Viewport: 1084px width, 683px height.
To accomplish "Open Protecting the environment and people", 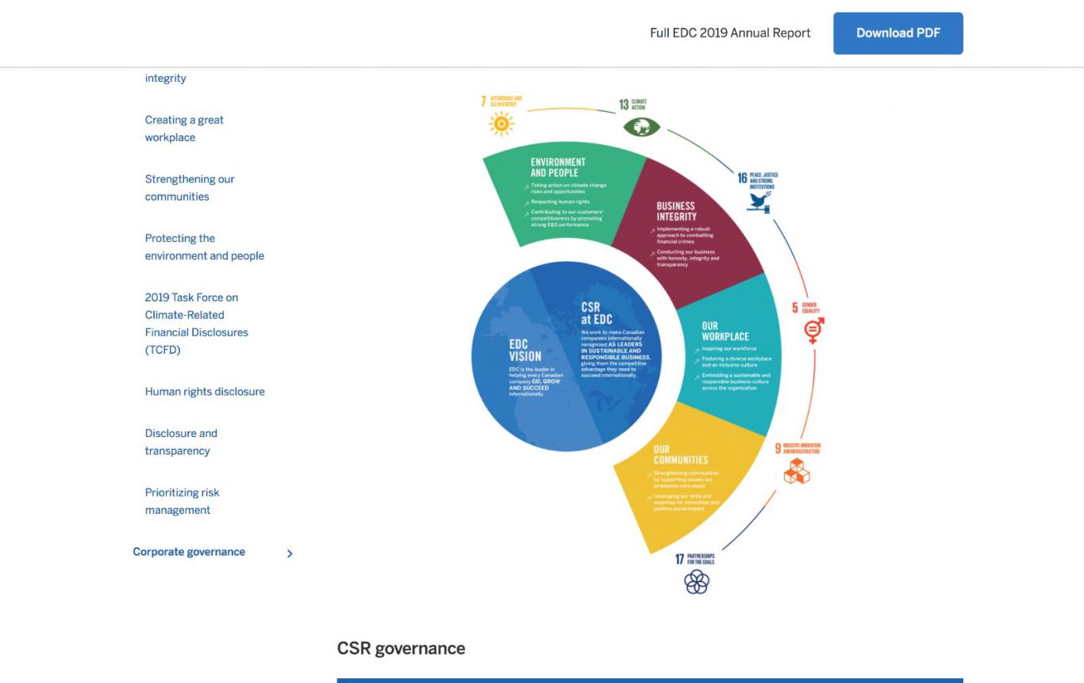I will 205,247.
